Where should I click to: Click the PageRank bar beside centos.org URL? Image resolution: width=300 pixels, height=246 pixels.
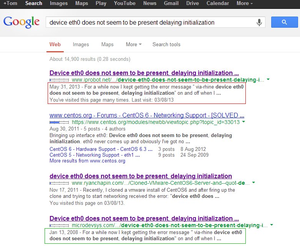(59, 122)
